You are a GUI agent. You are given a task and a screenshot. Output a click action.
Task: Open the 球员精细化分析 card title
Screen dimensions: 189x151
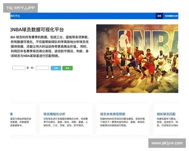coord(54,114)
